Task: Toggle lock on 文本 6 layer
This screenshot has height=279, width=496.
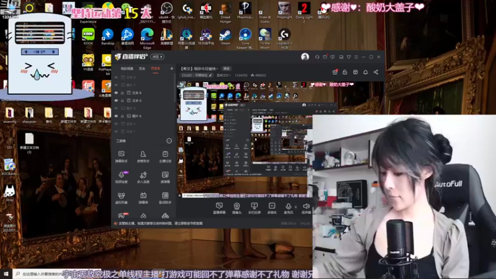Action: point(122,100)
